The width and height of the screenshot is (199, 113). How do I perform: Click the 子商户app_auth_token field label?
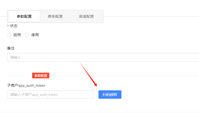click(x=26, y=85)
